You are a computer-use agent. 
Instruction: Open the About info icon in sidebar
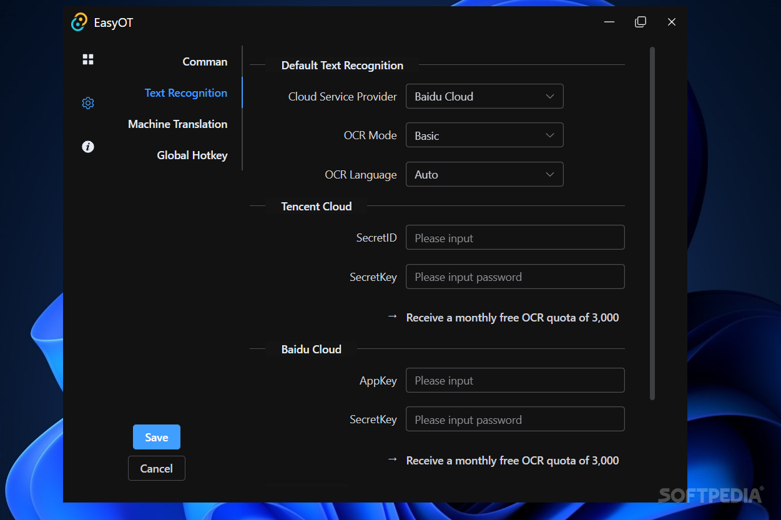88,147
